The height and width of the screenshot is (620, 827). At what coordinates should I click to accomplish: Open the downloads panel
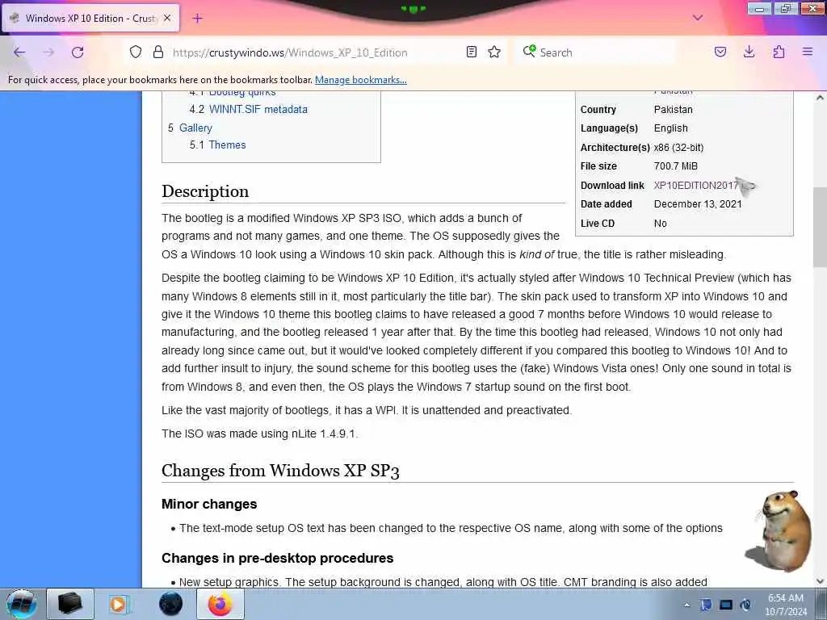point(749,52)
